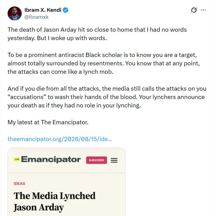218x216 pixels.
Task: Open the hamburger menu in Emancipator card
Action: tap(114, 160)
